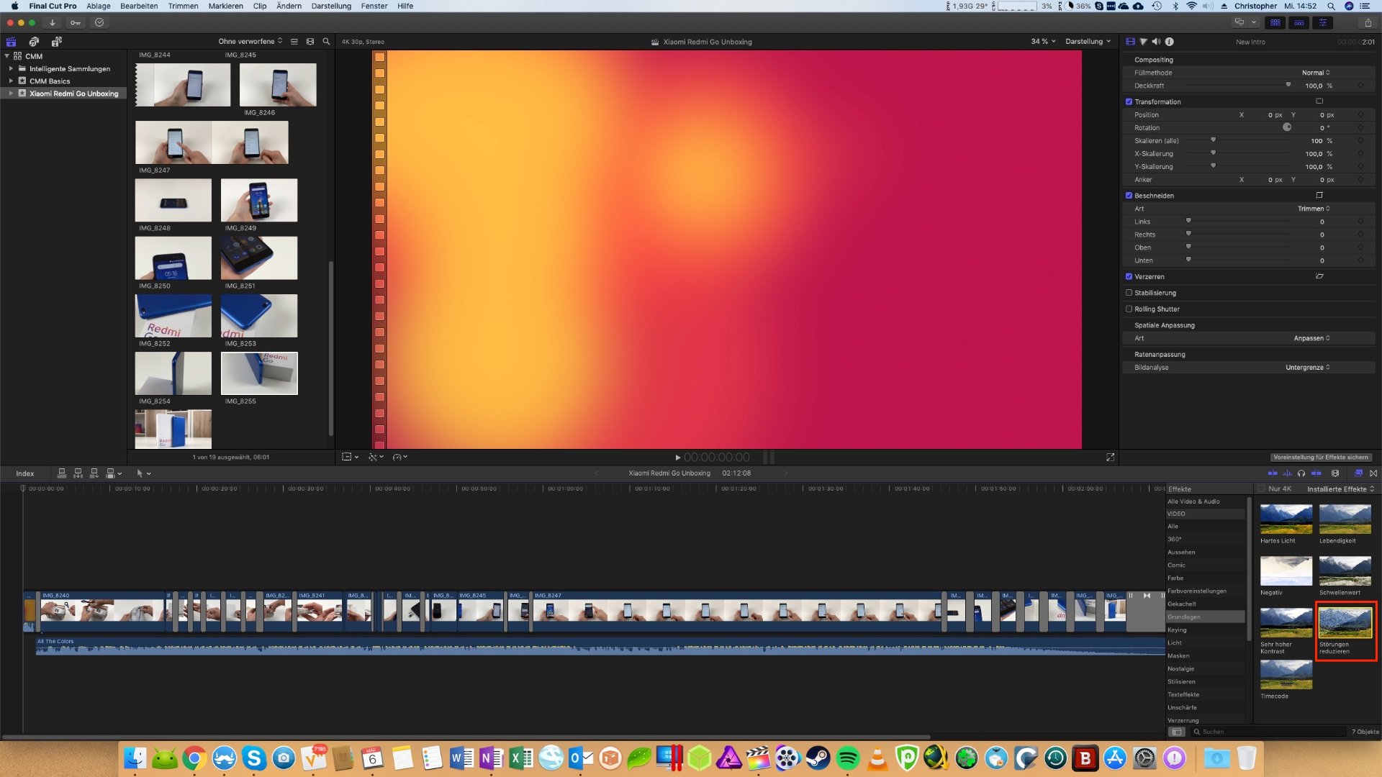Search the browser with magnifier icon

coord(326,42)
